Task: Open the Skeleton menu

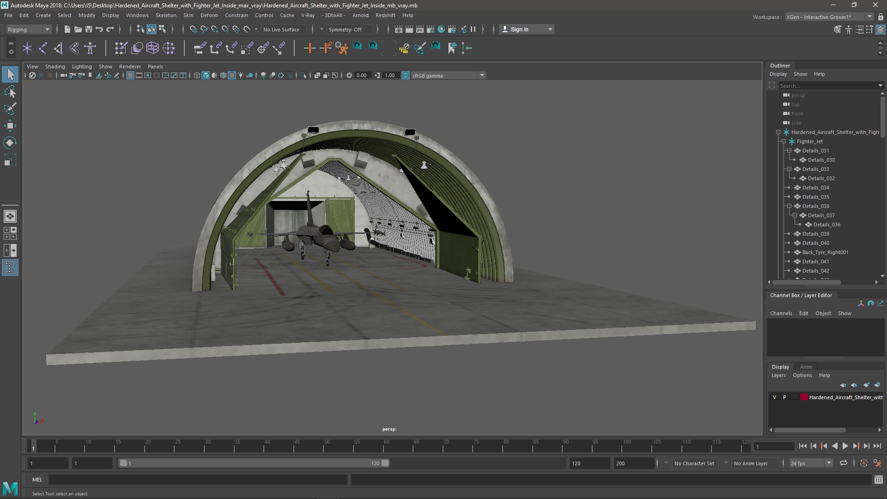Action: tap(165, 15)
